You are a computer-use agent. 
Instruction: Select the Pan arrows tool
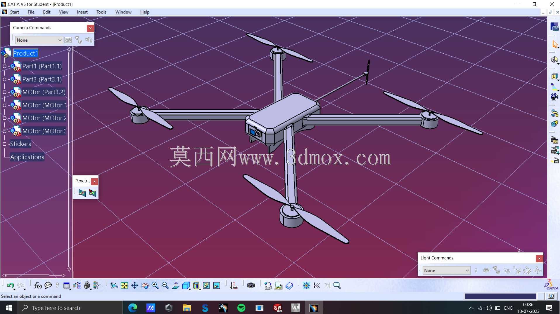134,285
